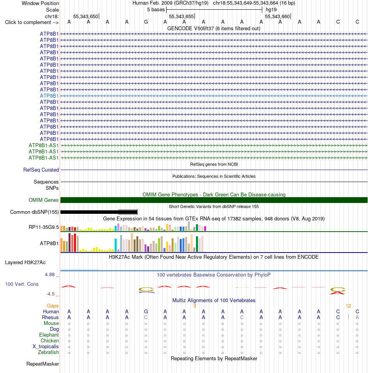Click the Common dbSNP(155) label
The width and height of the screenshot is (368, 373).
34,212
